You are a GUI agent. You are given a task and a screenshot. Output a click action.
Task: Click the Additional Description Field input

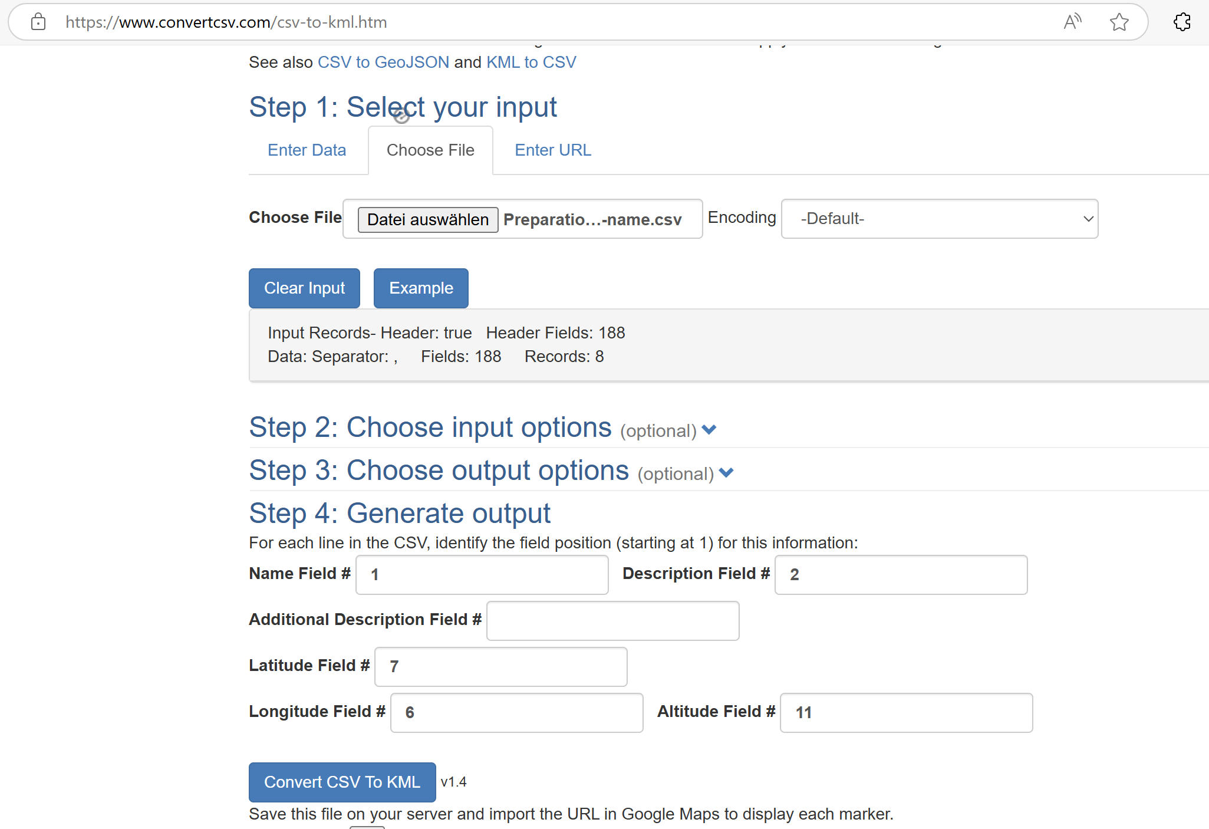(612, 620)
